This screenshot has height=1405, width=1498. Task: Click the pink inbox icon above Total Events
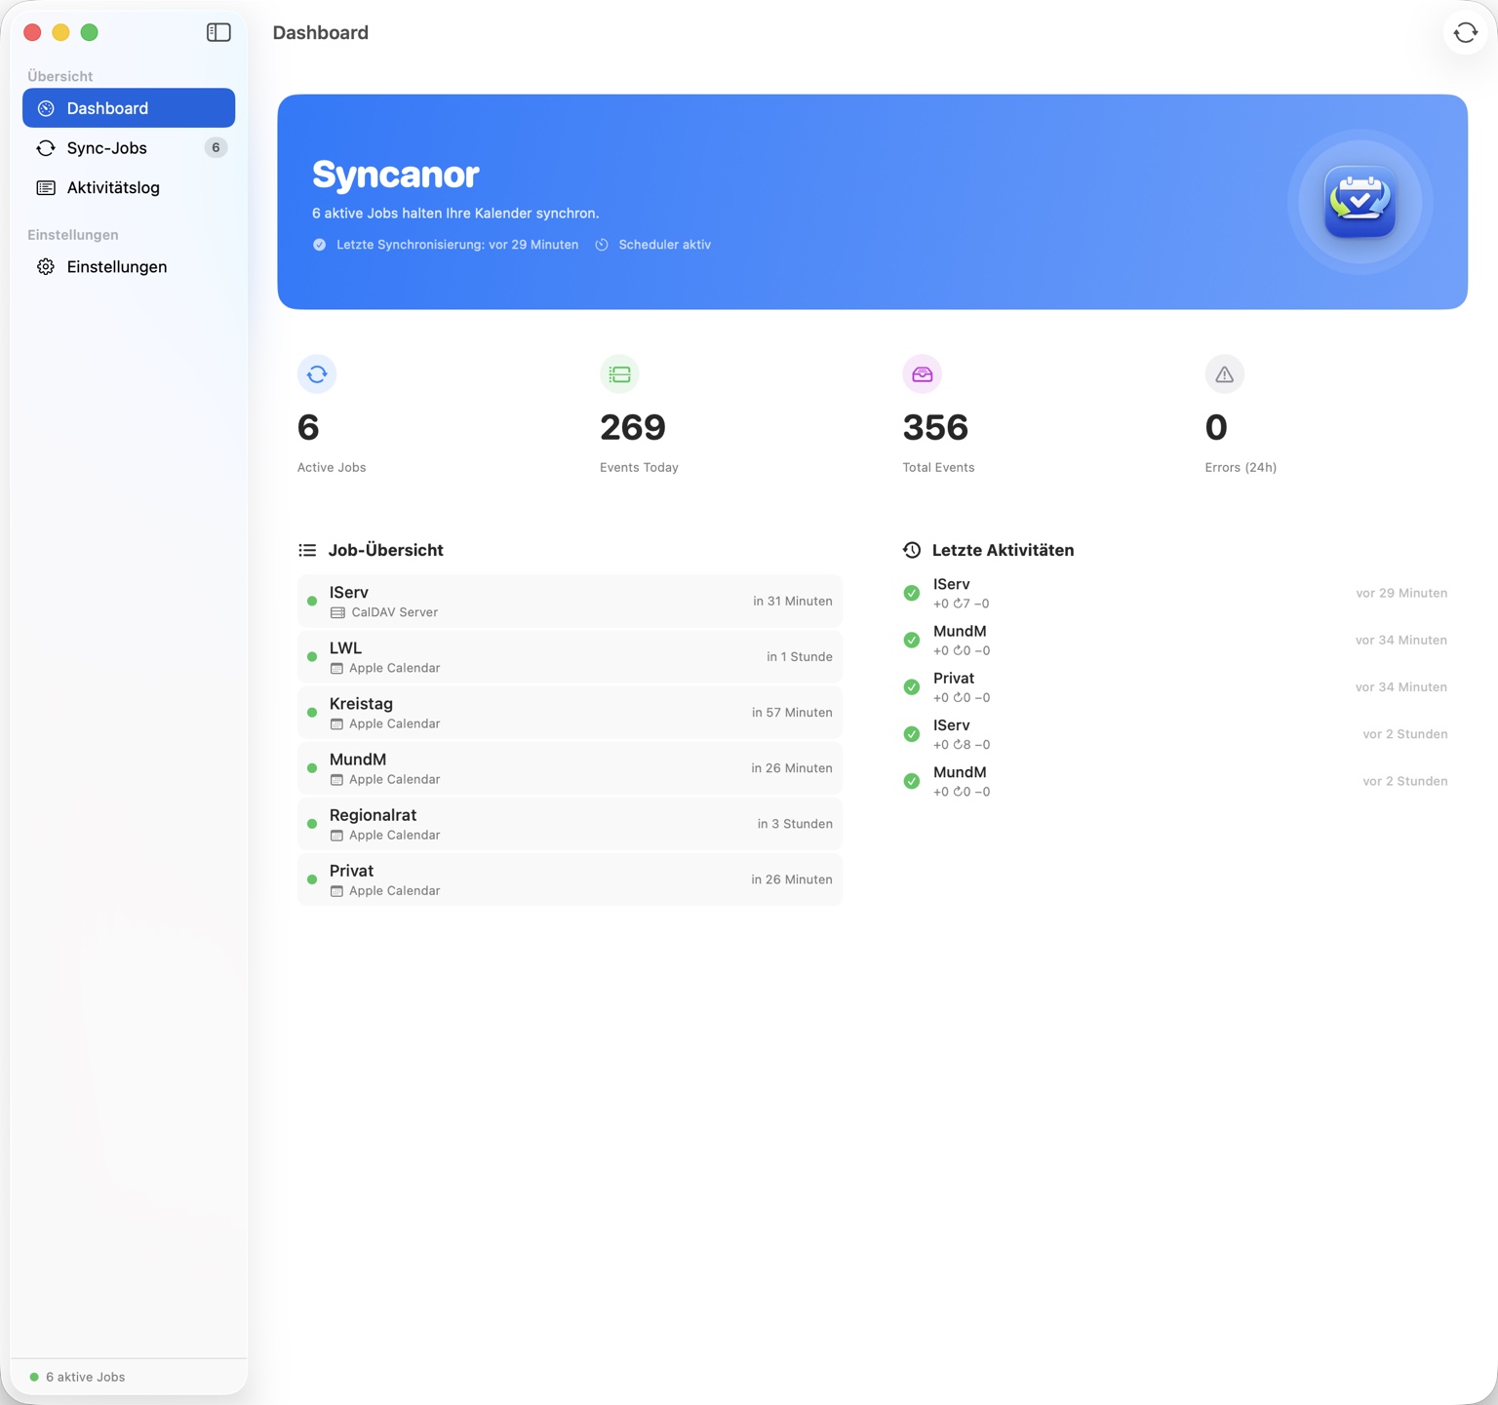point(921,373)
